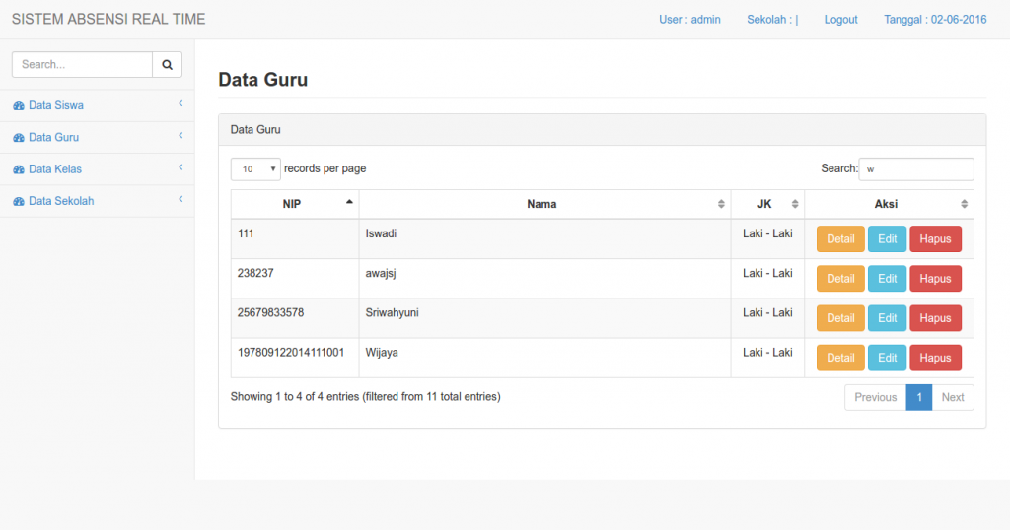The width and height of the screenshot is (1010, 530).
Task: Expand the Data Kelas menu chevron
Action: (180, 167)
